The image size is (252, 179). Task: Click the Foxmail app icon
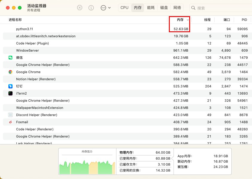point(10,122)
